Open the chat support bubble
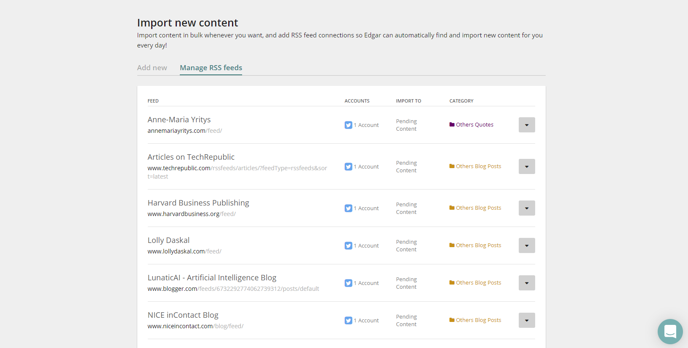Viewport: 688px width, 348px height. (x=670, y=332)
